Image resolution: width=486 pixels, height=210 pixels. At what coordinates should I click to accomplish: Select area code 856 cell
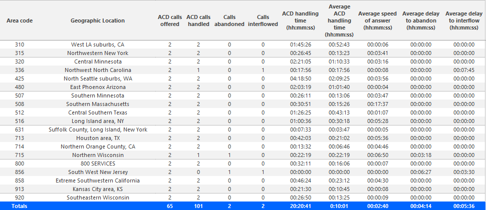click(x=20, y=172)
